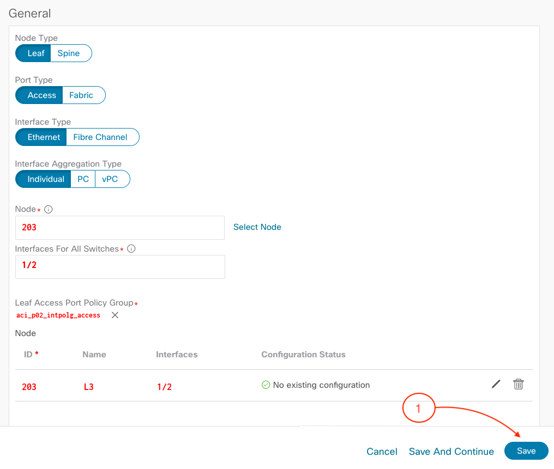This screenshot has height=469, width=554.
Task: Choose Individual aggregation type
Action: click(44, 179)
